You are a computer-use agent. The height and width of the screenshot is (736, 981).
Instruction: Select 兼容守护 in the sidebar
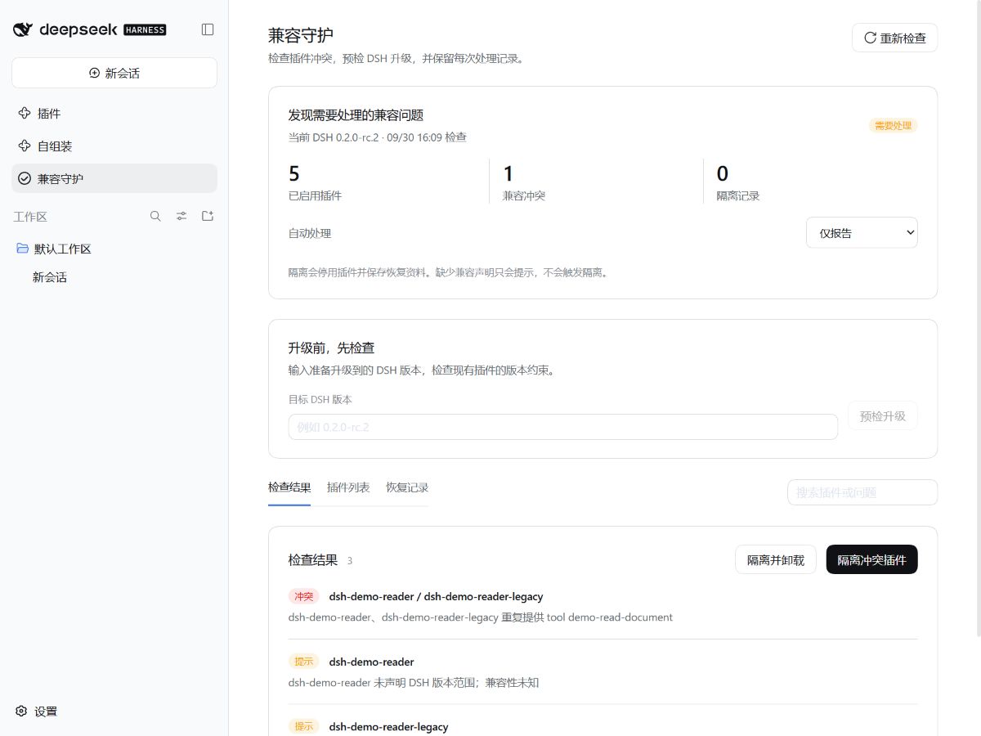(114, 178)
